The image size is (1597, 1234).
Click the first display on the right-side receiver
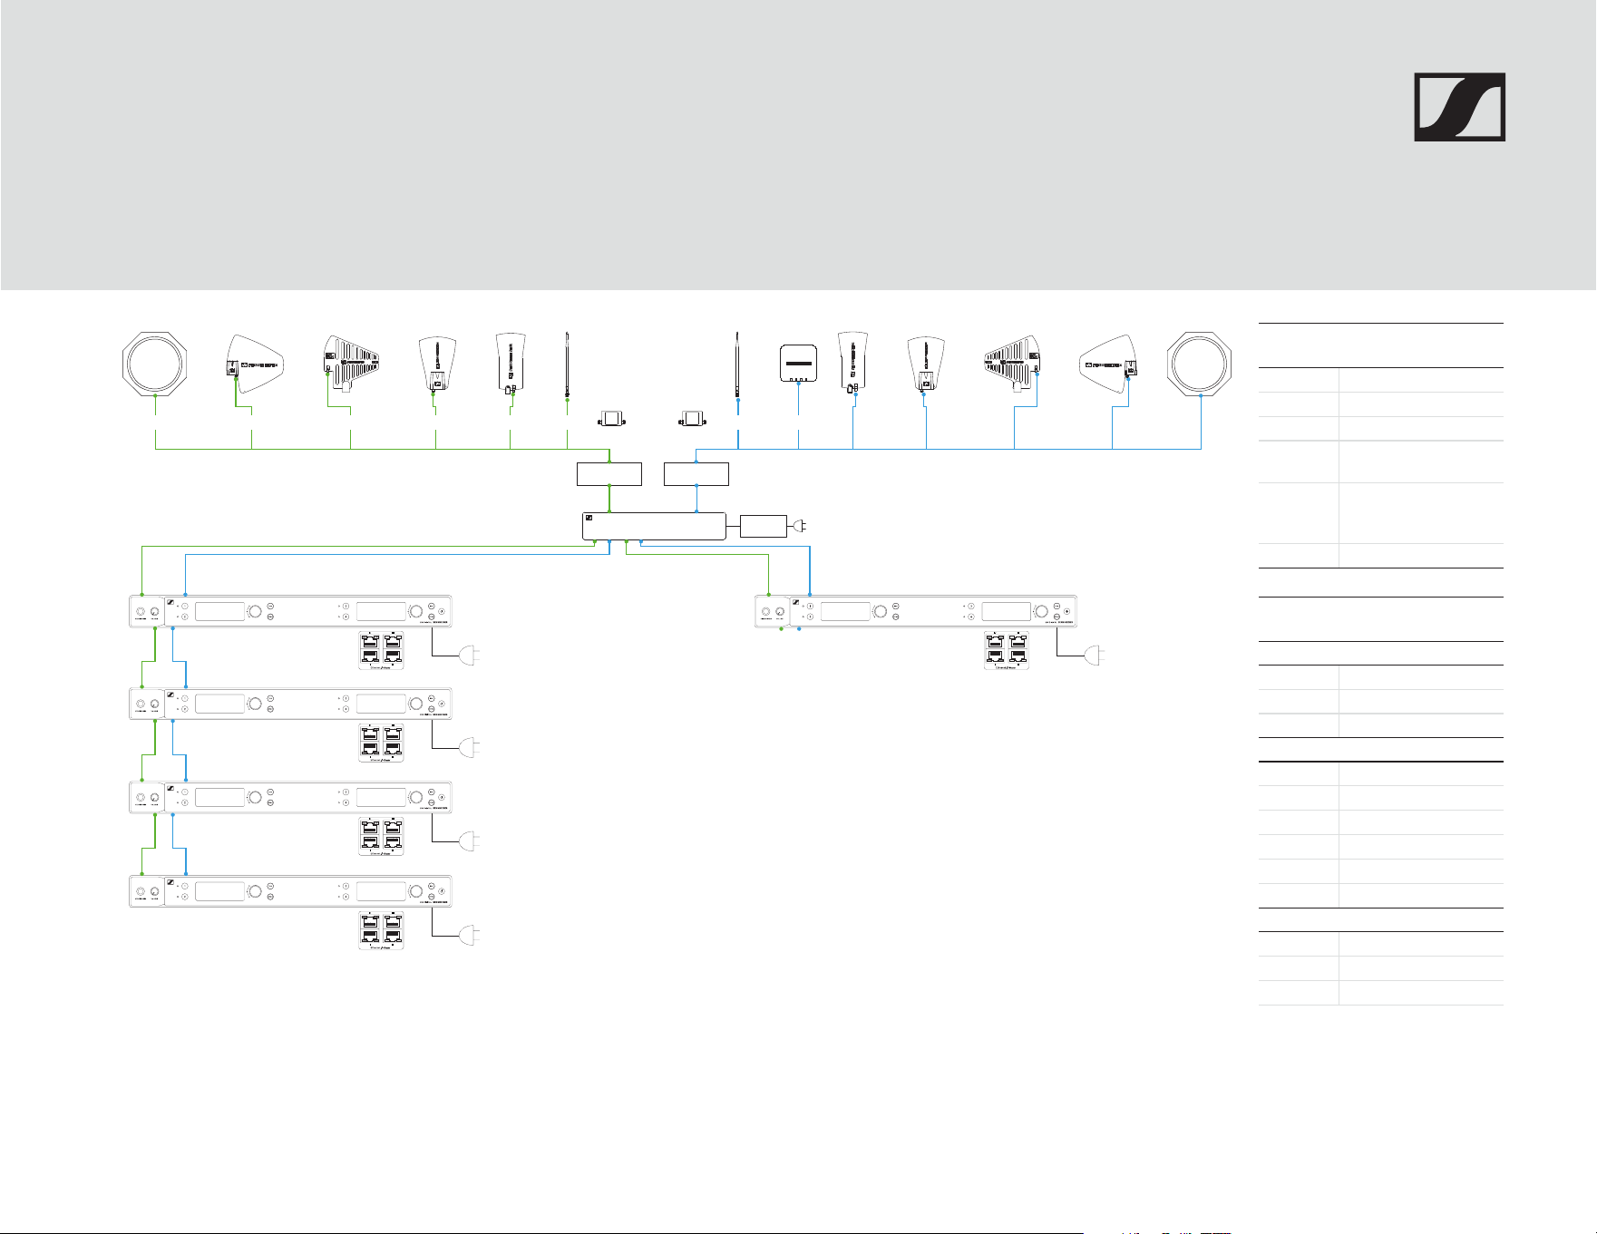coord(845,611)
